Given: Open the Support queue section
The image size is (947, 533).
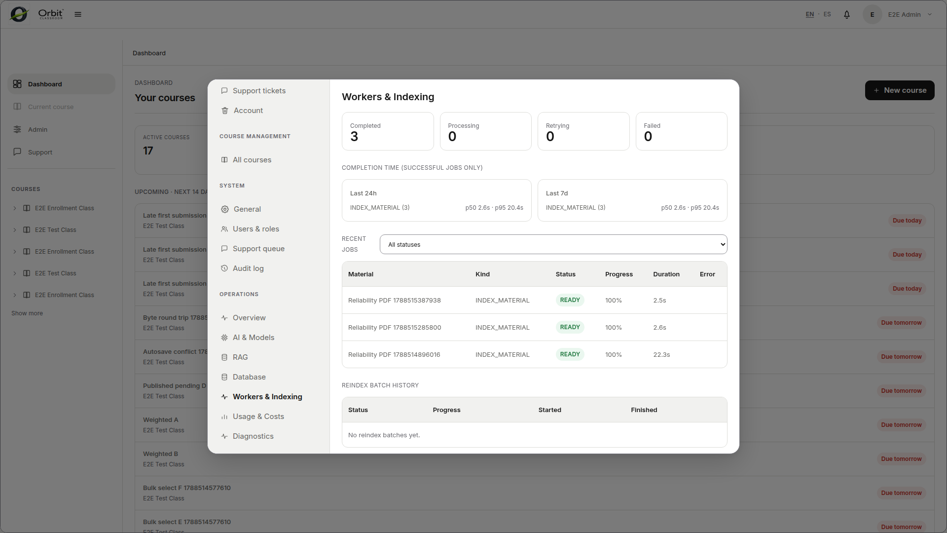Looking at the screenshot, I should [258, 249].
